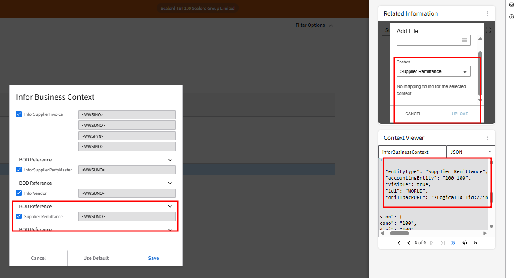Click the "cono": "100" JSON line
Screen dimensions: 516x278
(397, 223)
